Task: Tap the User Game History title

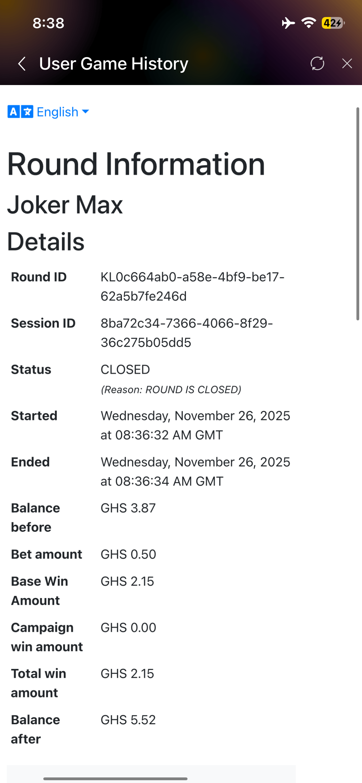Action: point(114,64)
